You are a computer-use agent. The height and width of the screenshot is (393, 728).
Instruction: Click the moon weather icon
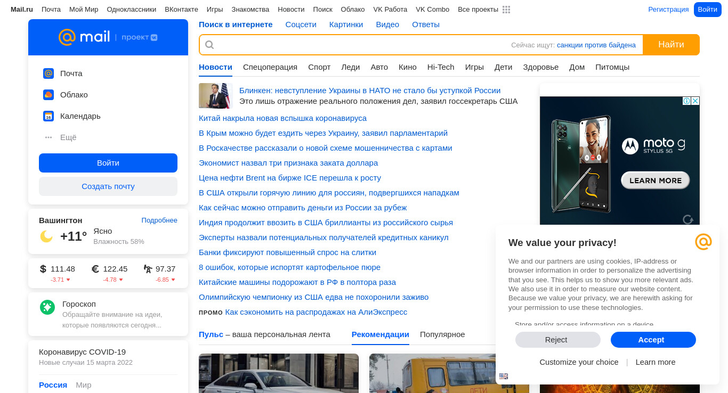tap(46, 236)
